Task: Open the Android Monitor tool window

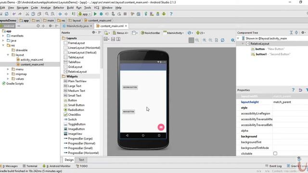Action: click(57, 166)
